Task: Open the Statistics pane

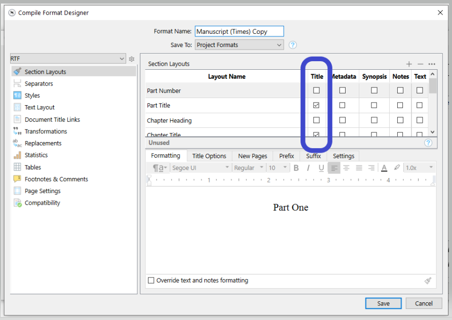Action: click(36, 155)
